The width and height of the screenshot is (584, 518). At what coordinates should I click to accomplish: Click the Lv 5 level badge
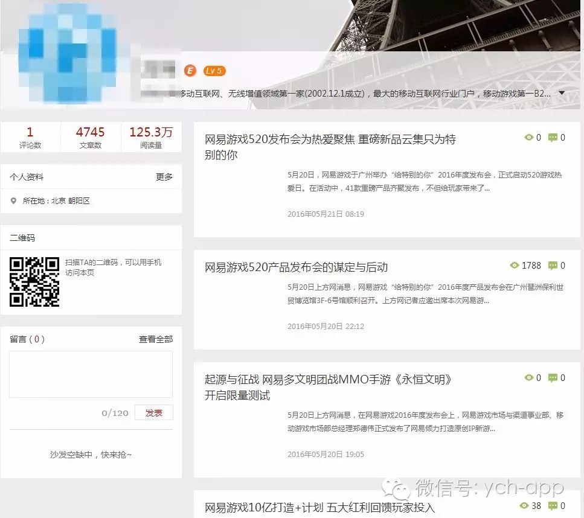click(214, 71)
